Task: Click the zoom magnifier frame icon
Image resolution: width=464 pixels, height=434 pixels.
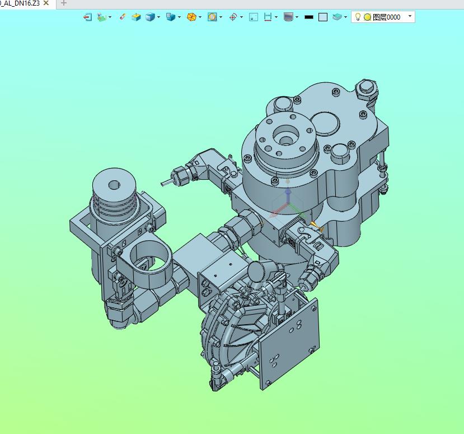Action: pos(212,17)
